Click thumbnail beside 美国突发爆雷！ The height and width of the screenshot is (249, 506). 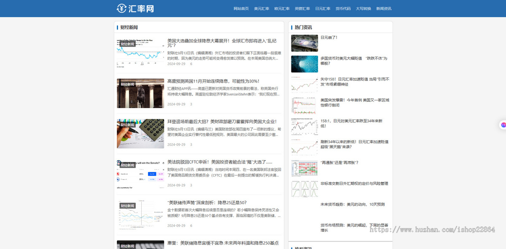(x=304, y=106)
